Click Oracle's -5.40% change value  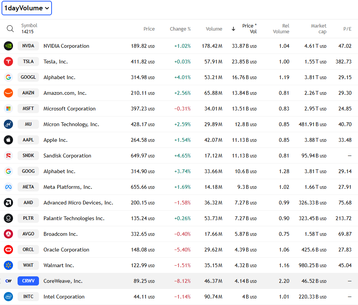[182, 250]
